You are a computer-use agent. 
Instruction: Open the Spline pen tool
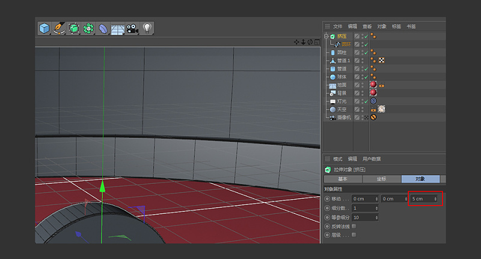click(59, 28)
